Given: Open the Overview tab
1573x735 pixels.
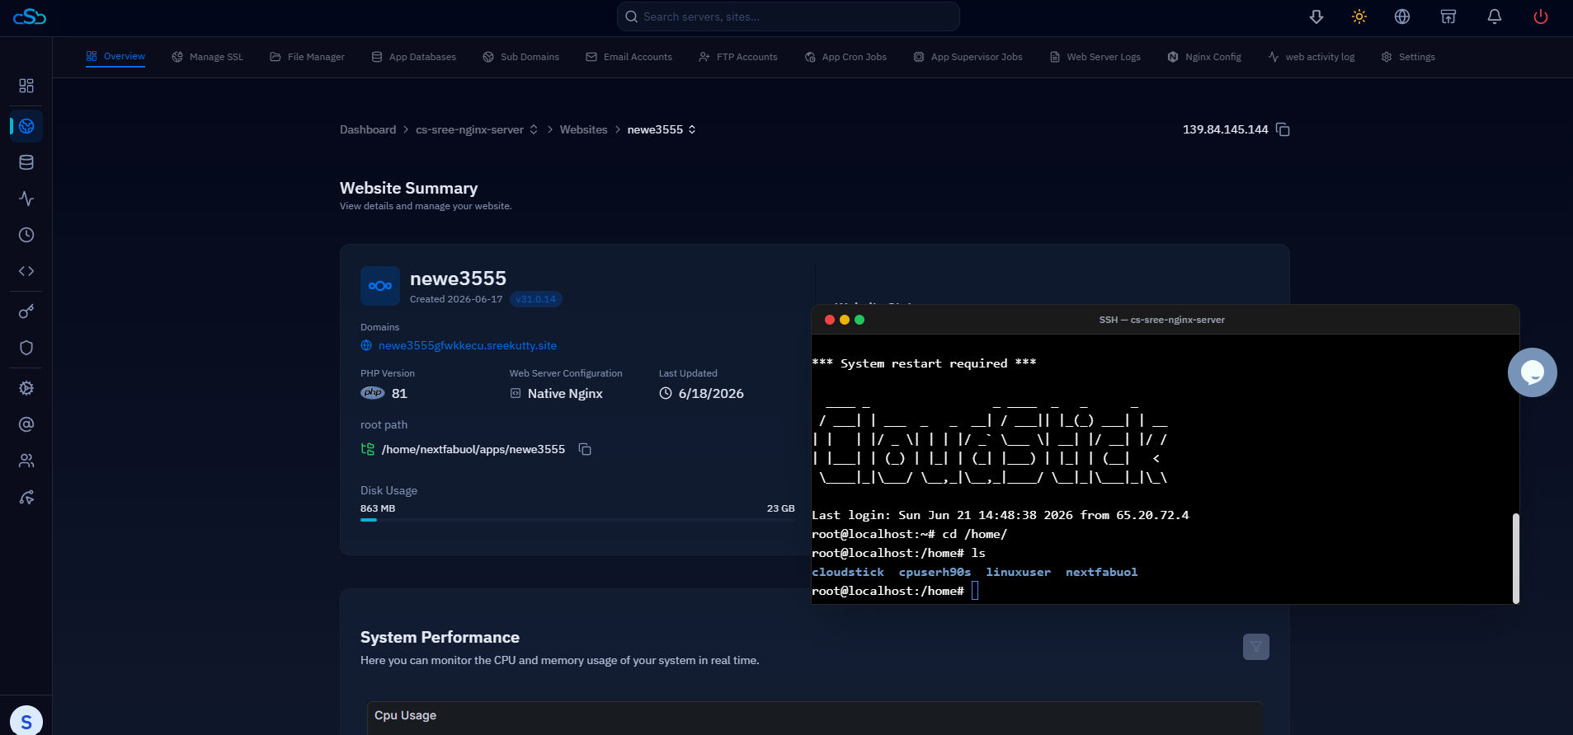Looking at the screenshot, I should tap(115, 57).
